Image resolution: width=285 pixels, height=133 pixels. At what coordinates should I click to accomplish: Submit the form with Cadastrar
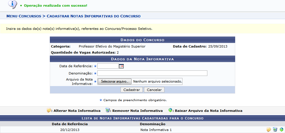point(131,90)
